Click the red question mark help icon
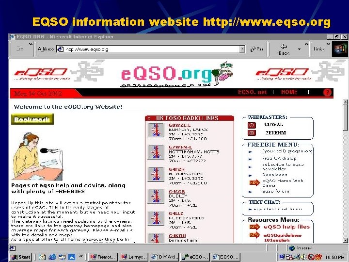Screen dimensions: 349x262 click(327, 92)
